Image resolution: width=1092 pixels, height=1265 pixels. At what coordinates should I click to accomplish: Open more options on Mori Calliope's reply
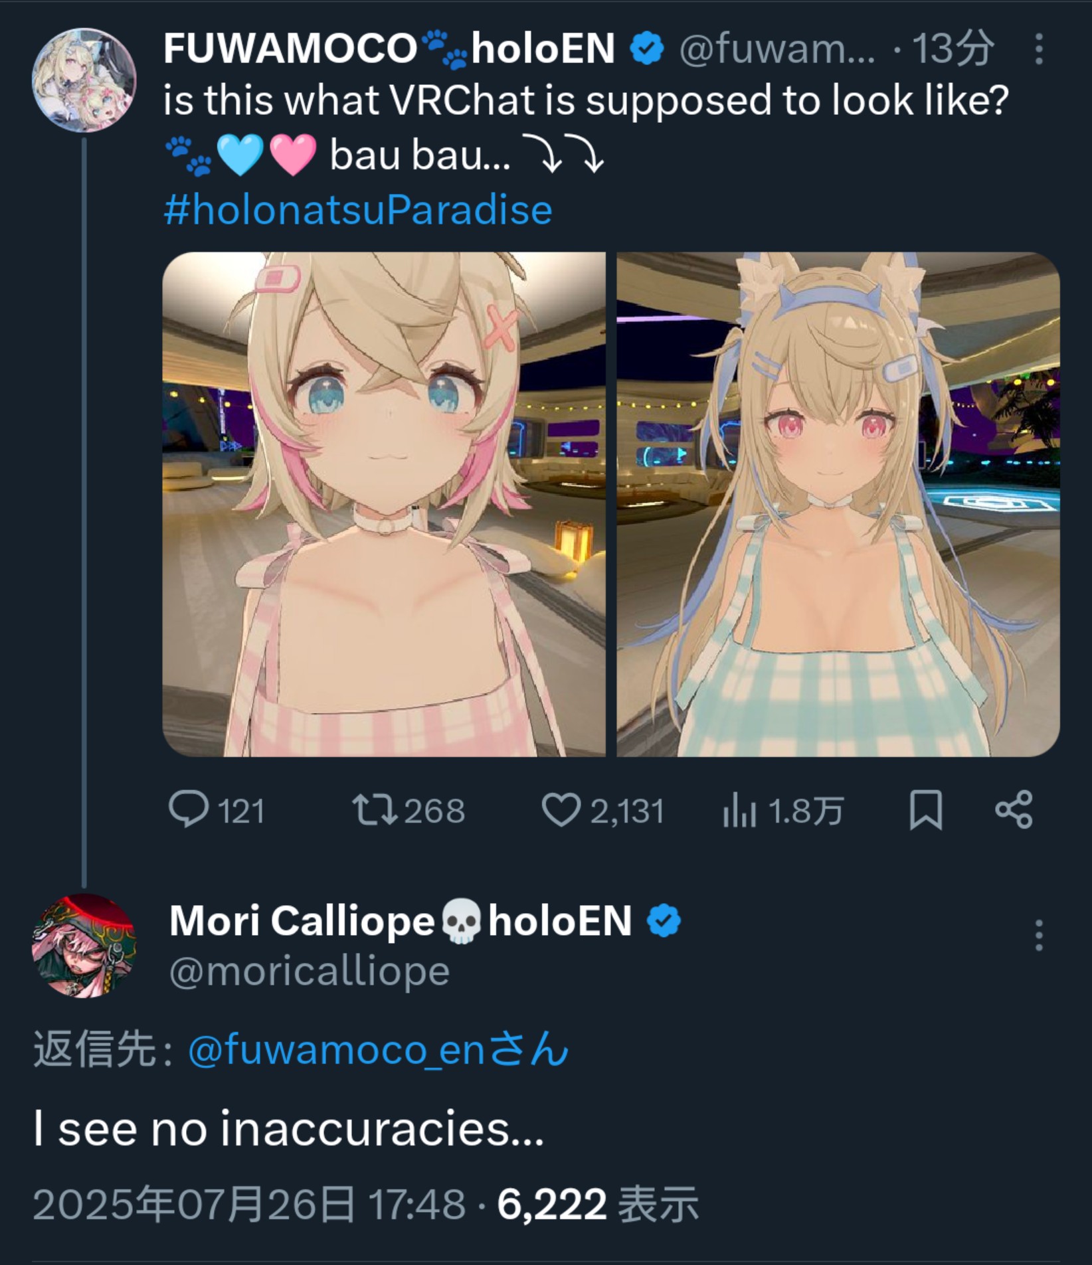coord(1039,935)
